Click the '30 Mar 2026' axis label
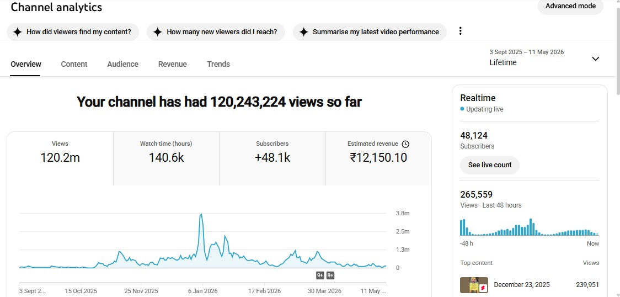Image resolution: width=620 pixels, height=297 pixels. click(x=325, y=291)
